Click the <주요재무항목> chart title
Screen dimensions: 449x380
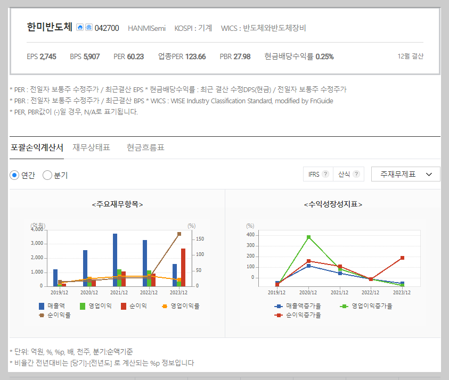point(117,204)
